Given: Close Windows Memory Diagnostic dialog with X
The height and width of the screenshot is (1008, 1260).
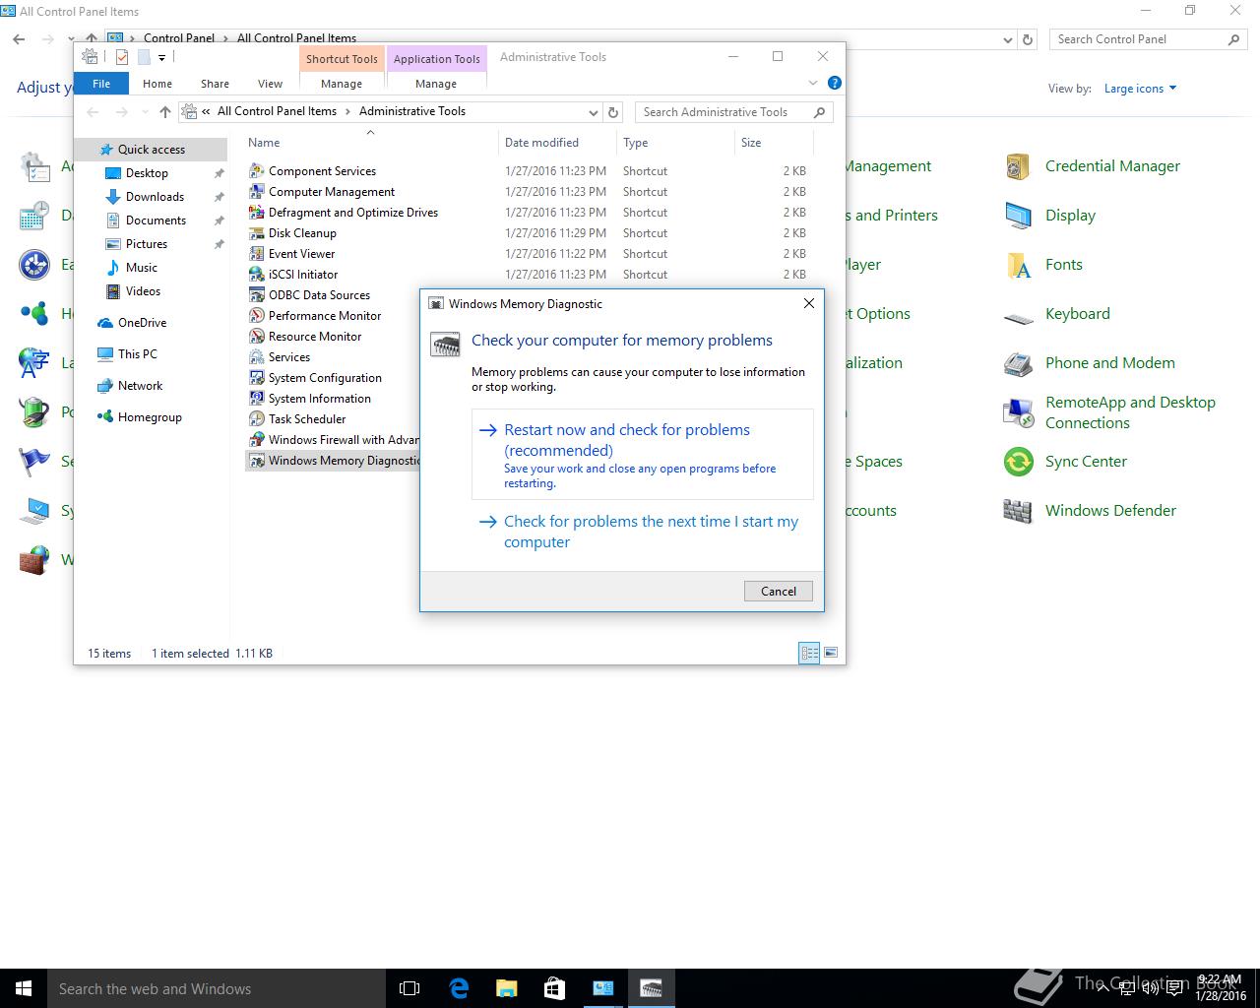Looking at the screenshot, I should [809, 303].
